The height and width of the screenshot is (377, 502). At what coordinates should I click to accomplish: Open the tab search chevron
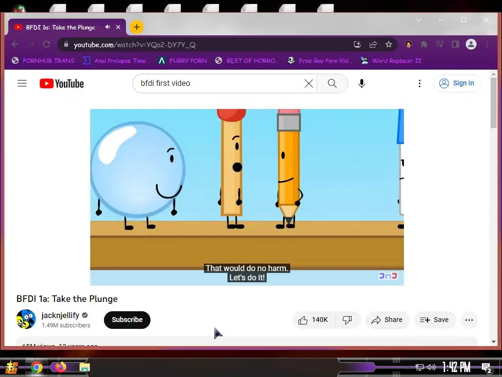pos(419,20)
